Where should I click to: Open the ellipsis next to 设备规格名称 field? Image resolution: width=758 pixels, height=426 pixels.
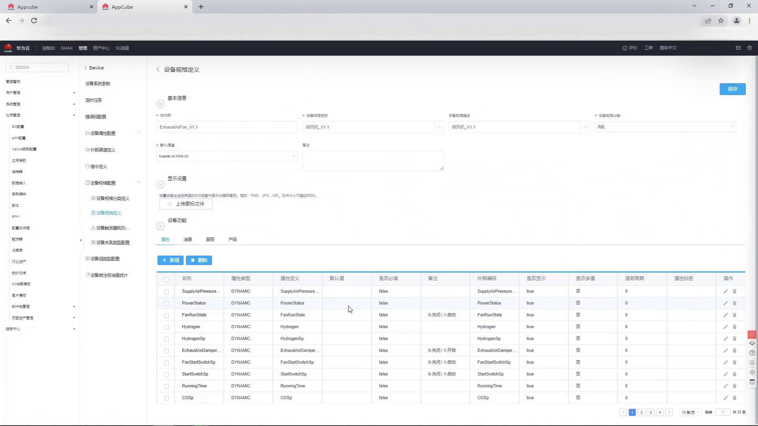point(439,127)
